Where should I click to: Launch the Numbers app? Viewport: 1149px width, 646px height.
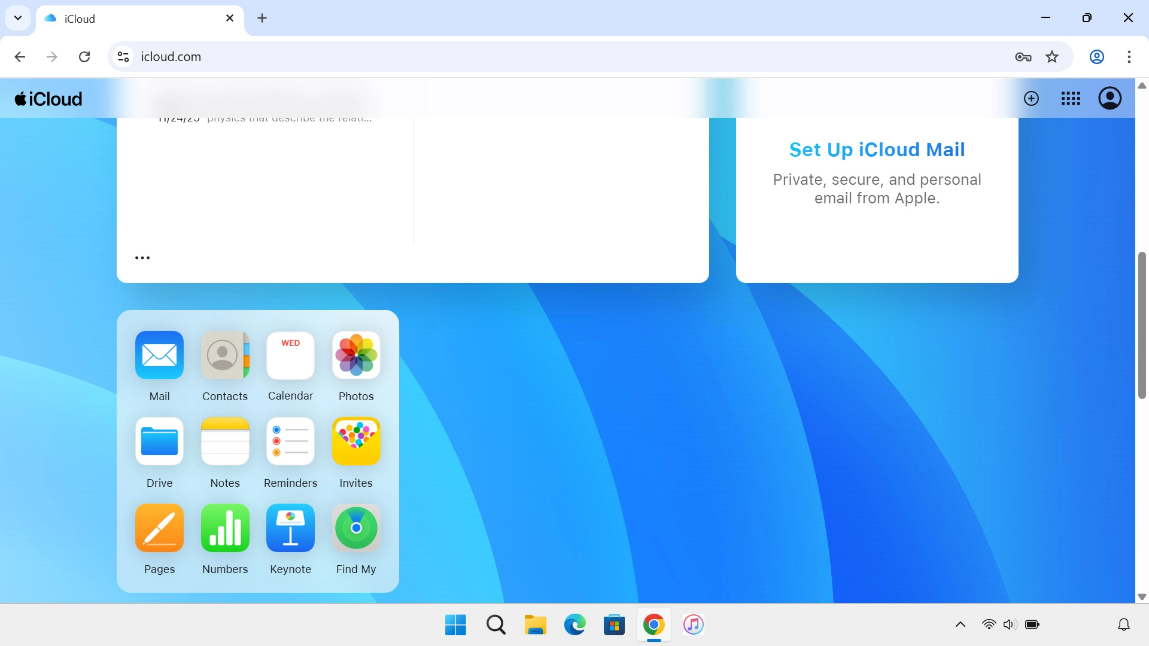[224, 528]
